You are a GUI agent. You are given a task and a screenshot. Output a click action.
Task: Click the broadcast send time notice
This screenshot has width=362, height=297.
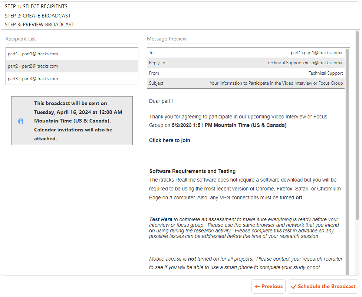tap(72, 121)
